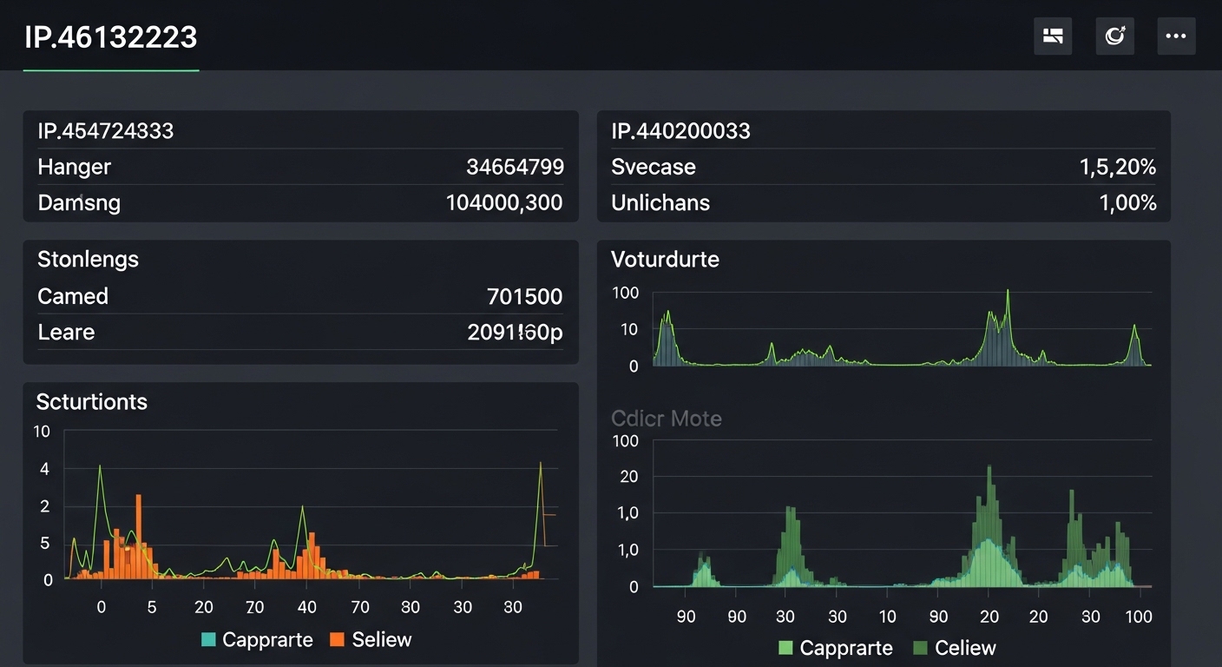Screen dimensions: 1222x667
Task: Click the Cdicr Mote chart title
Action: [666, 419]
